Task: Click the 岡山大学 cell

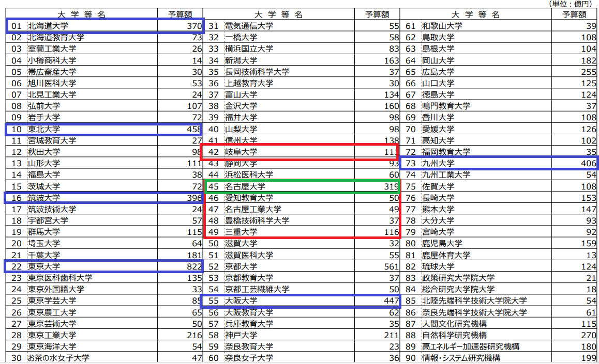Action: (x=438, y=60)
